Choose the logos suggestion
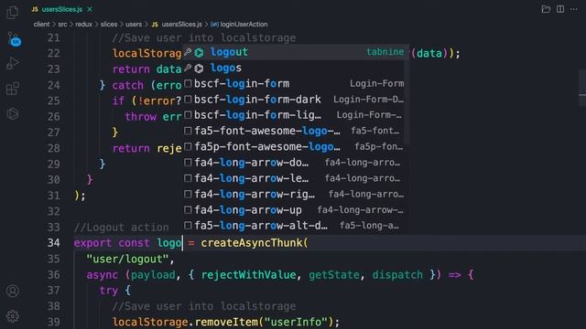Screen dimensions: 586x329 tap(293, 68)
